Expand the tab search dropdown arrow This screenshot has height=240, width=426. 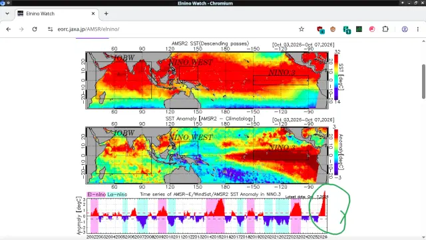(7, 13)
